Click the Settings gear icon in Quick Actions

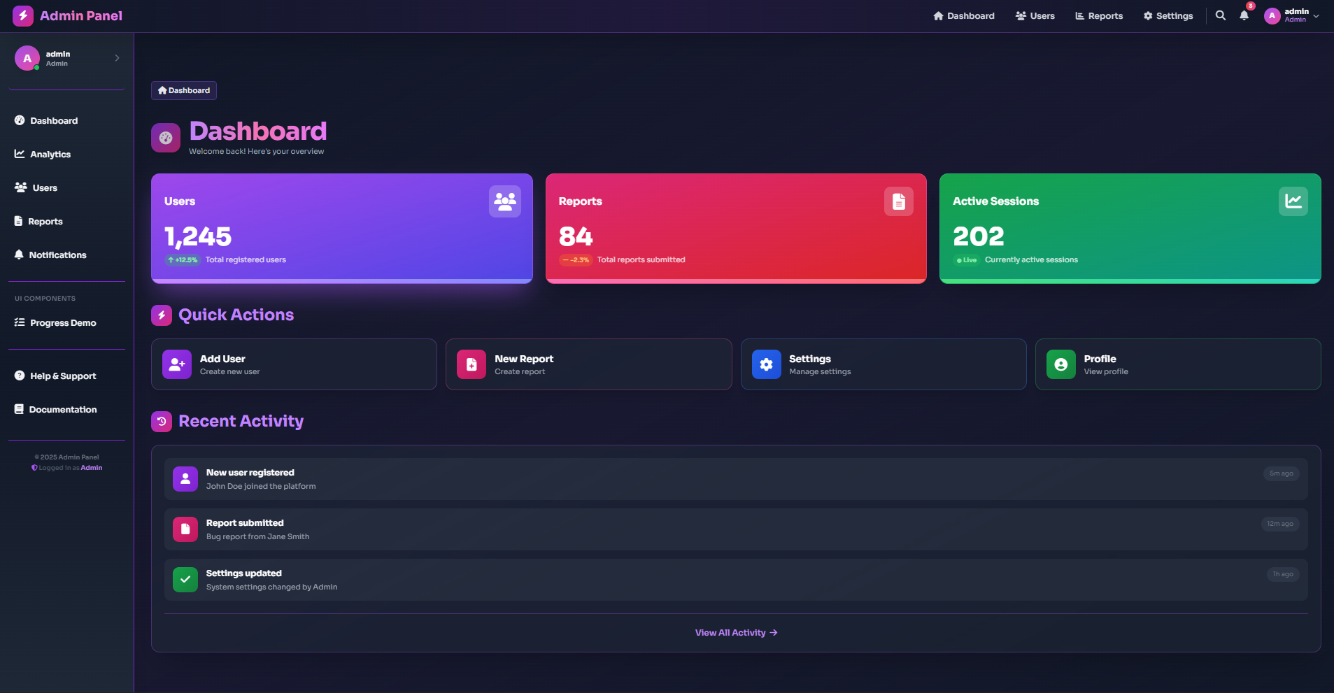pyautogui.click(x=766, y=364)
